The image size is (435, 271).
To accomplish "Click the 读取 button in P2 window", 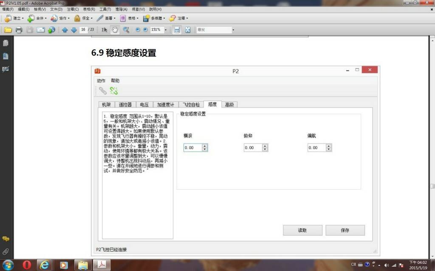I will 302,230.
